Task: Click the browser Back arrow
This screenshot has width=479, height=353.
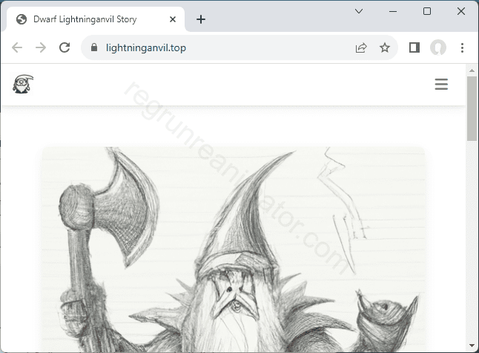Action: tap(17, 47)
